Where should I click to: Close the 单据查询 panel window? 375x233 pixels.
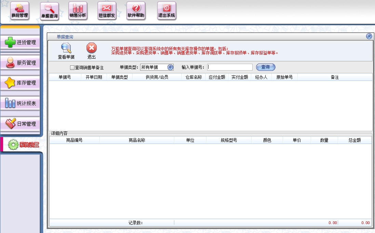[369, 36]
